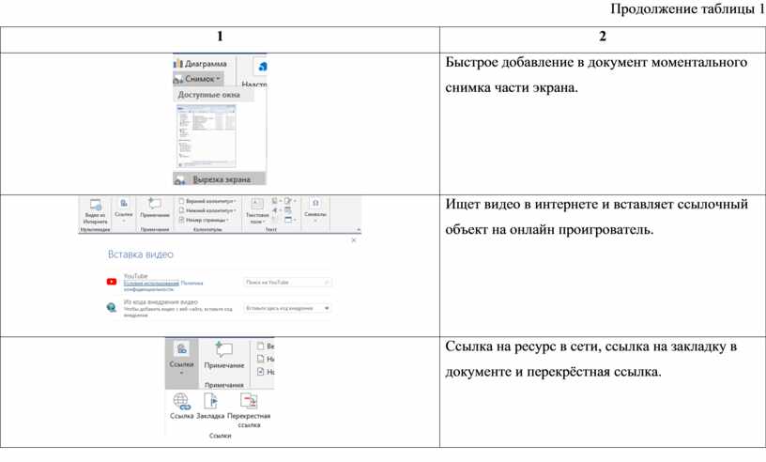Open the Политика конфиденциальности link

(163, 286)
